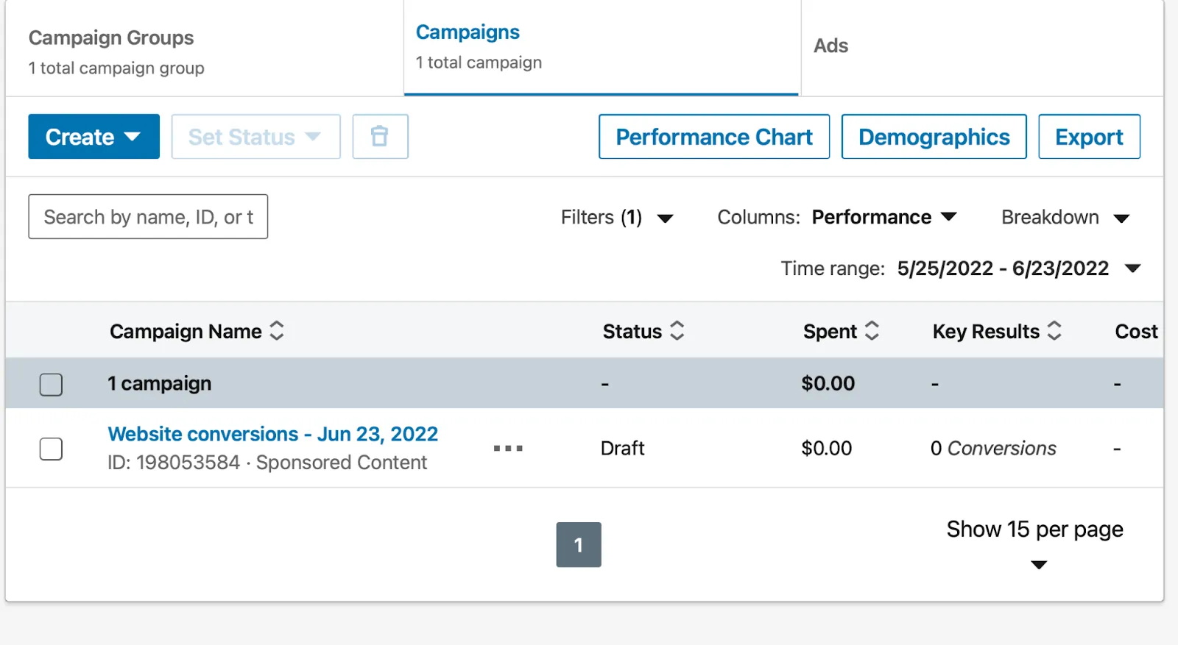The image size is (1178, 645).
Task: Switch to the Campaign Groups tab
Action: point(116,51)
